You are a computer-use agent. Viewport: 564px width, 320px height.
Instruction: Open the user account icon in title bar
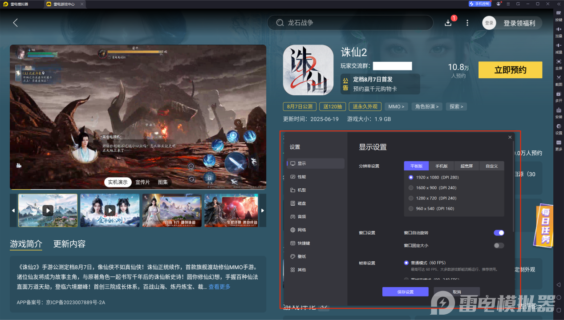coord(499,4)
